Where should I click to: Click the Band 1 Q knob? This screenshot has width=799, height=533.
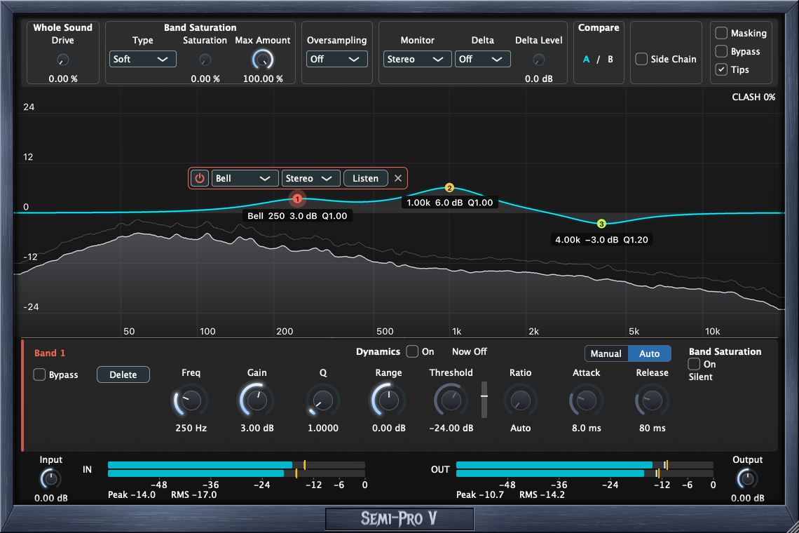(322, 401)
